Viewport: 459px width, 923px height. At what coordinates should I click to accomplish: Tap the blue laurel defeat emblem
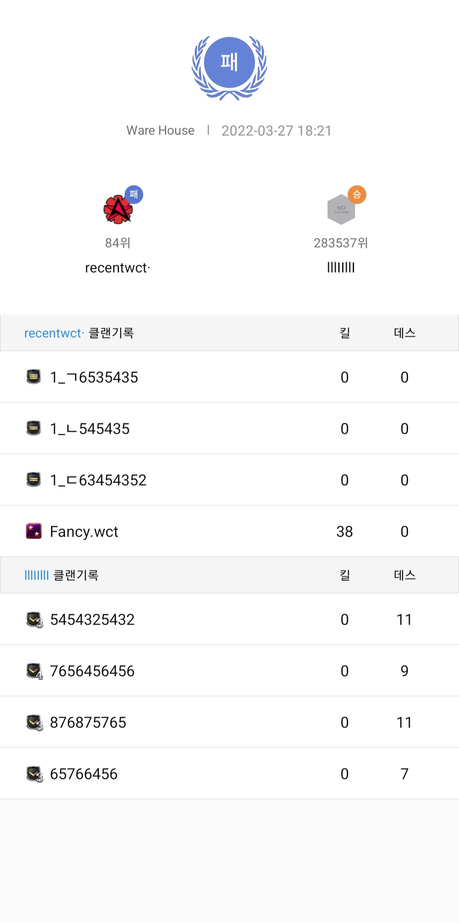229,68
